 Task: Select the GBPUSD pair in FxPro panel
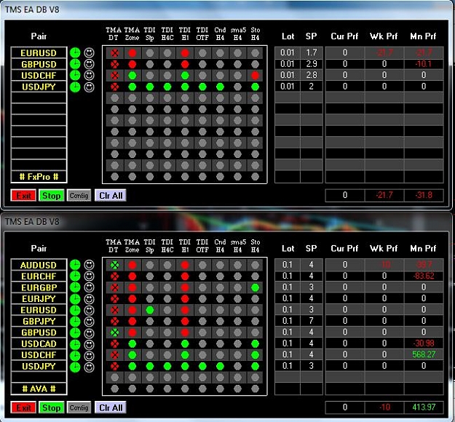39,64
